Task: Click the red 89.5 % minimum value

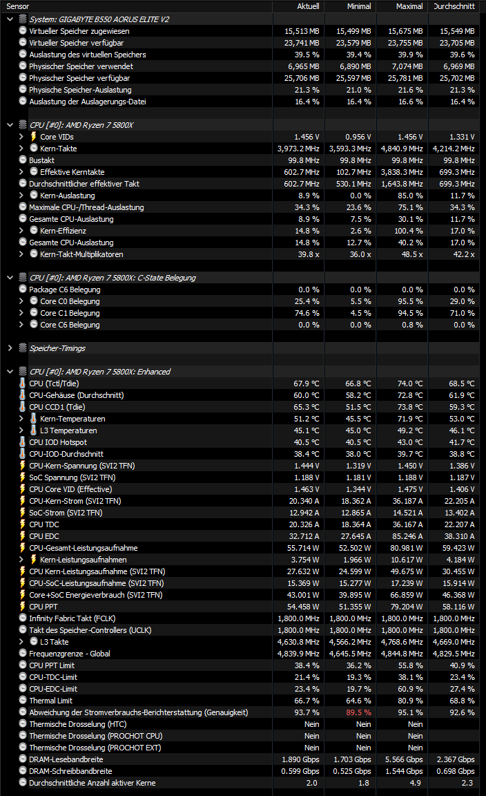Action: coord(359,712)
